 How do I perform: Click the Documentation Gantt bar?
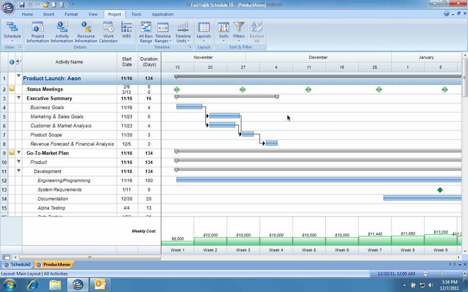pos(422,198)
